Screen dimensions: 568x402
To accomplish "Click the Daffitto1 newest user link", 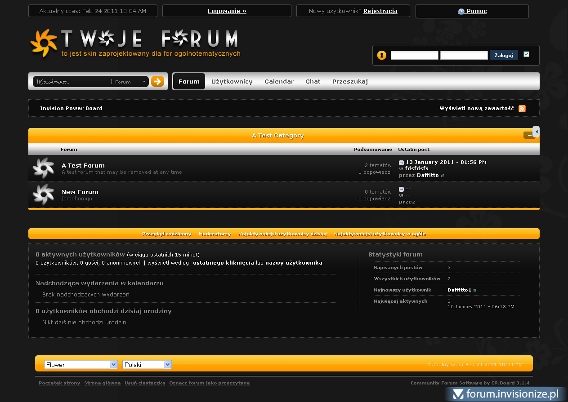I will point(459,290).
